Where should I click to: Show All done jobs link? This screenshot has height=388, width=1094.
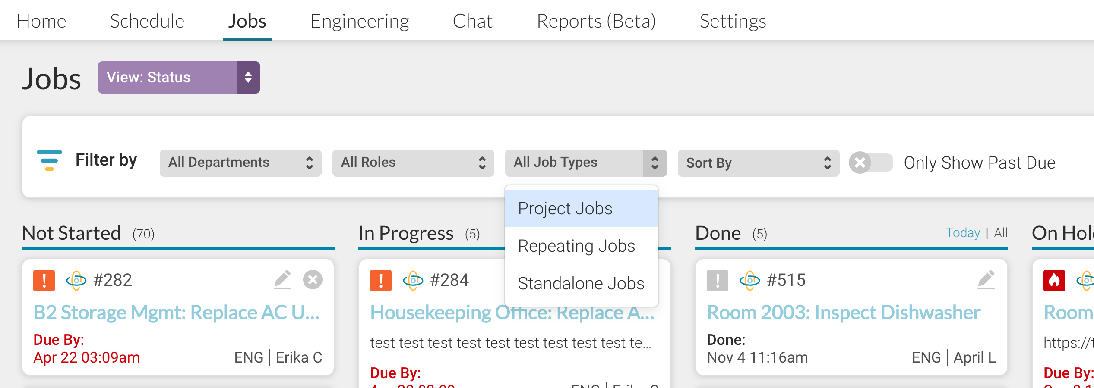coord(1001,233)
